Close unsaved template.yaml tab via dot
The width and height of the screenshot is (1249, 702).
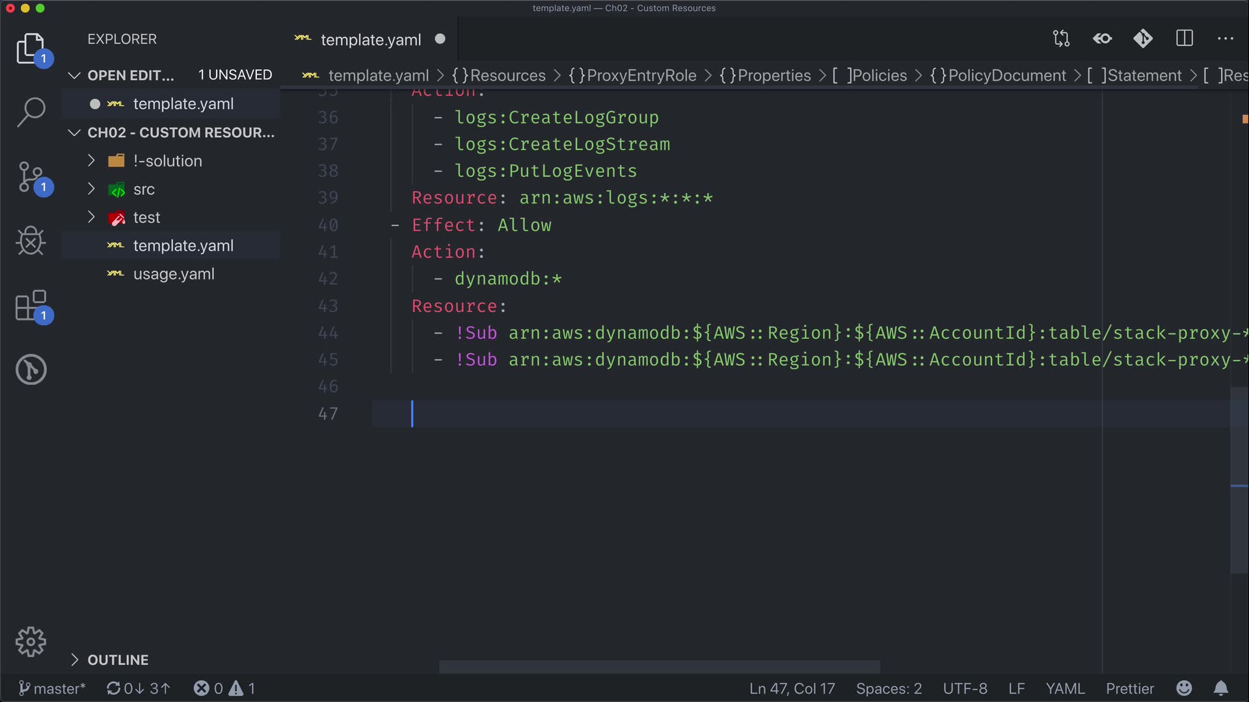pyautogui.click(x=440, y=39)
